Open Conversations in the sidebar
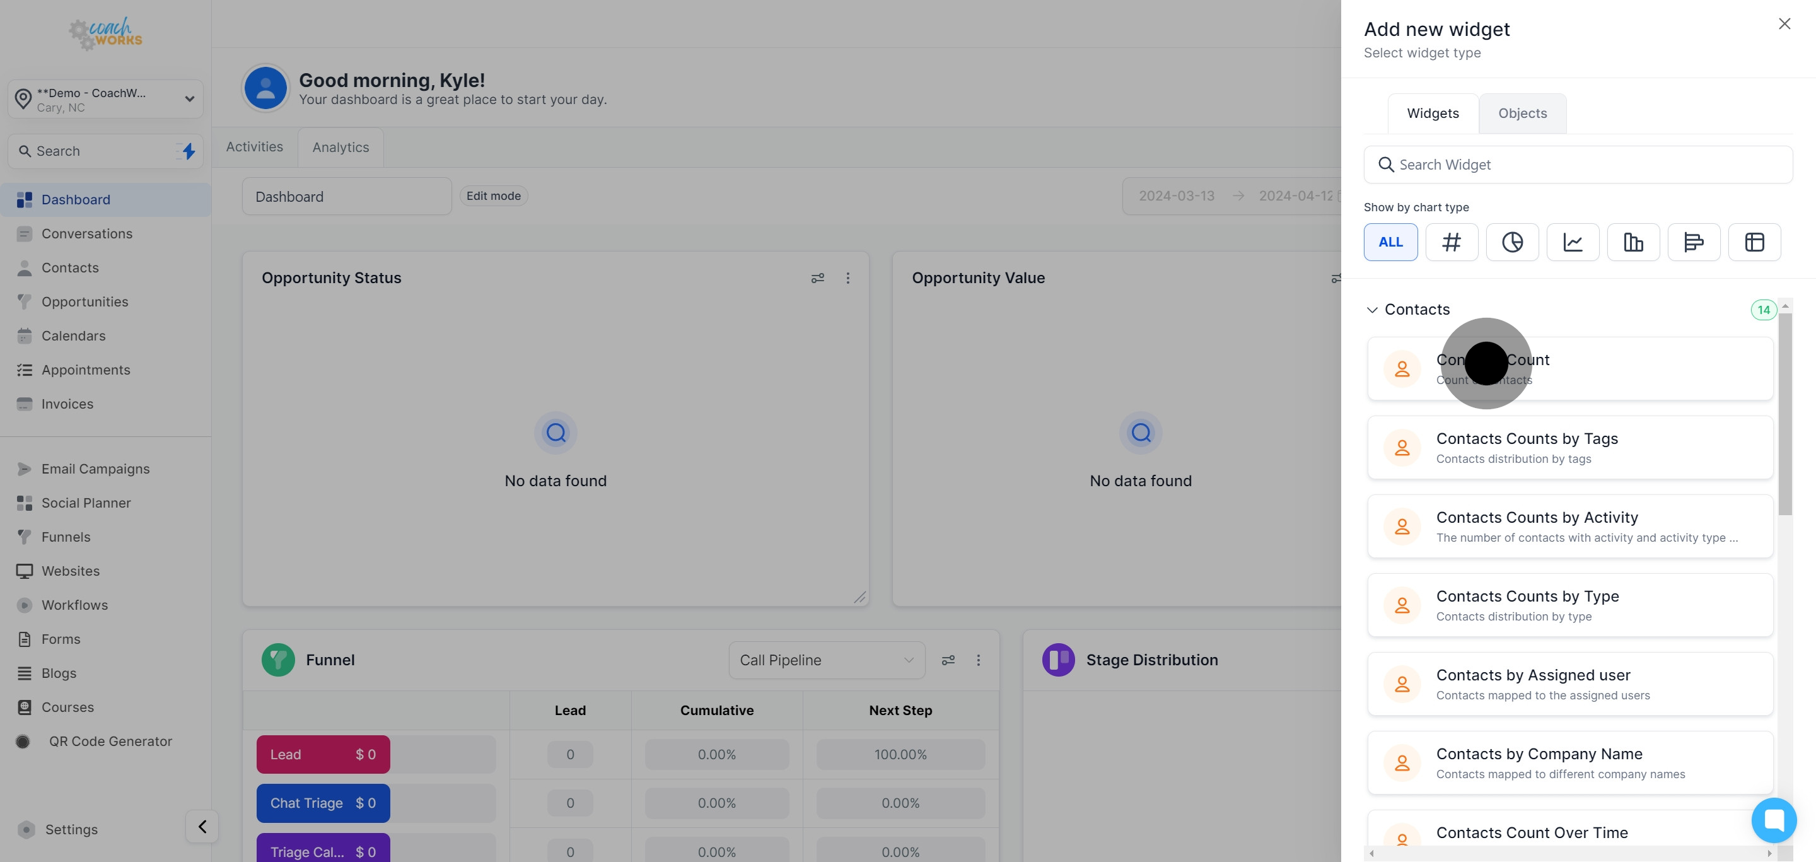1816x862 pixels. click(x=87, y=234)
